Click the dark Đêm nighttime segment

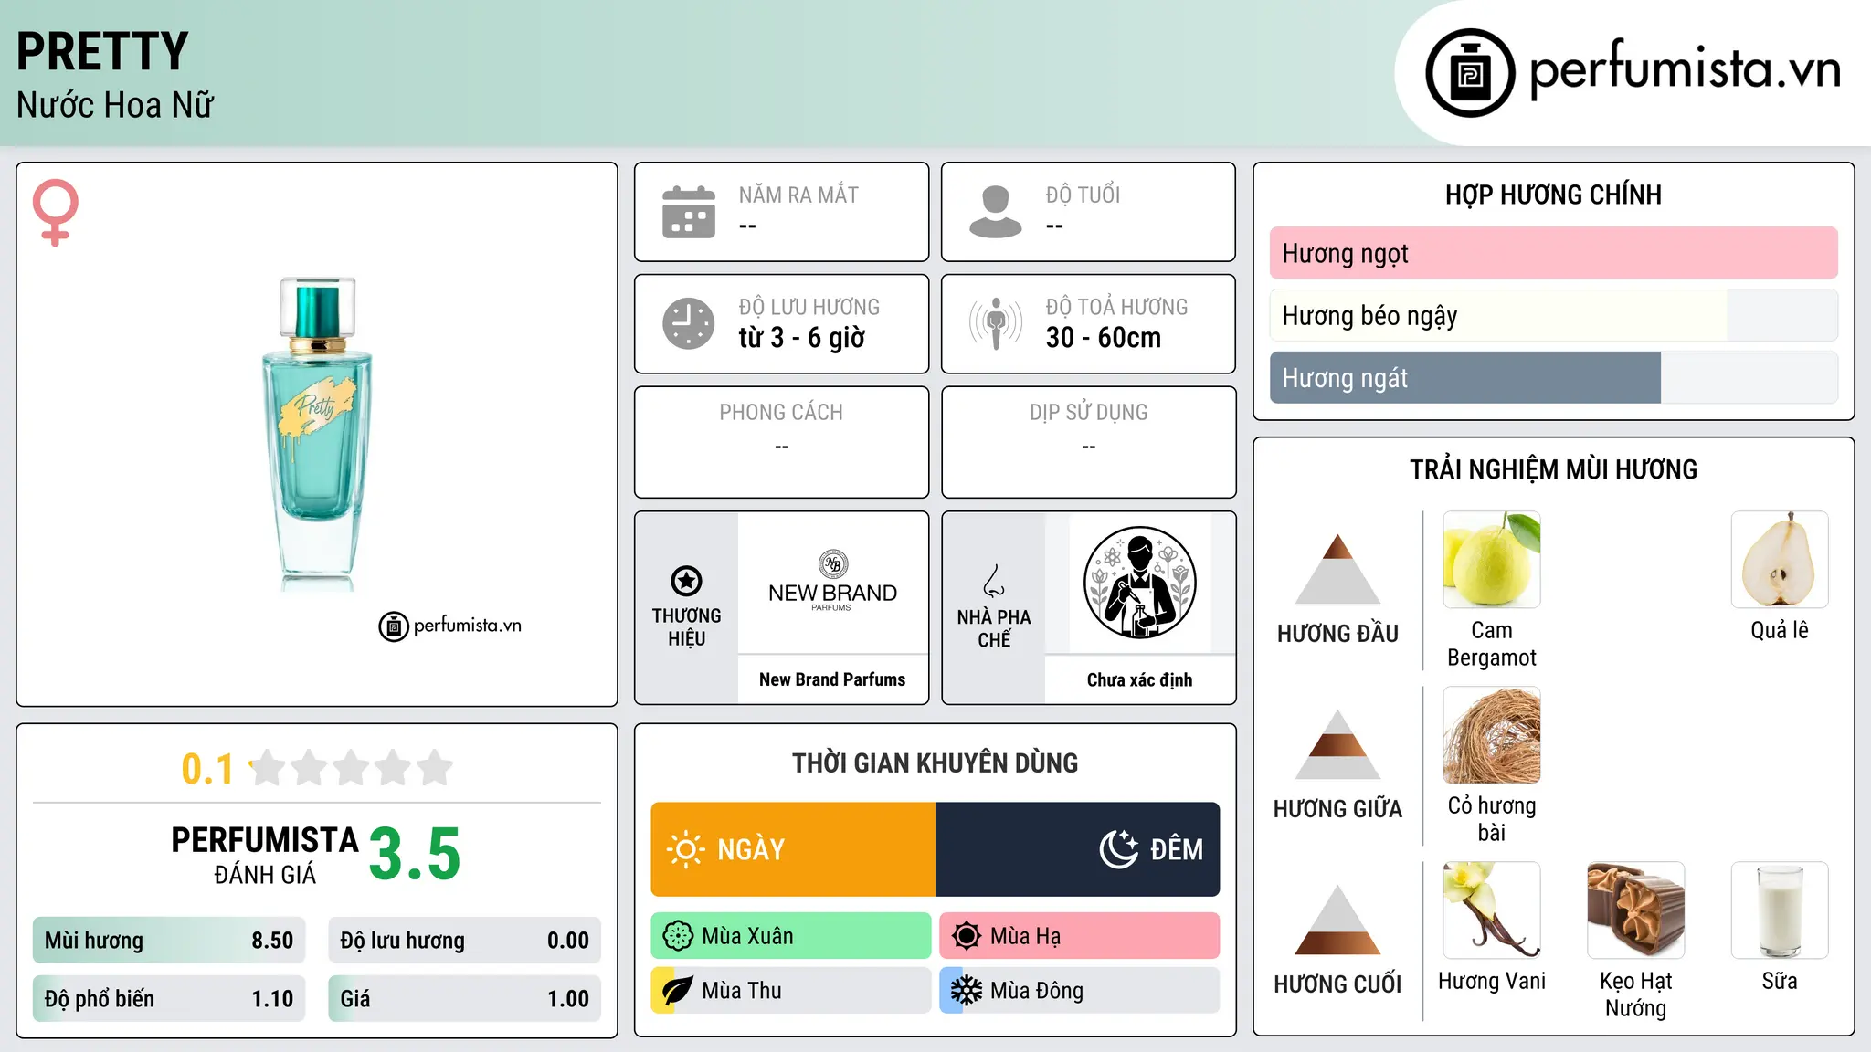click(1078, 849)
